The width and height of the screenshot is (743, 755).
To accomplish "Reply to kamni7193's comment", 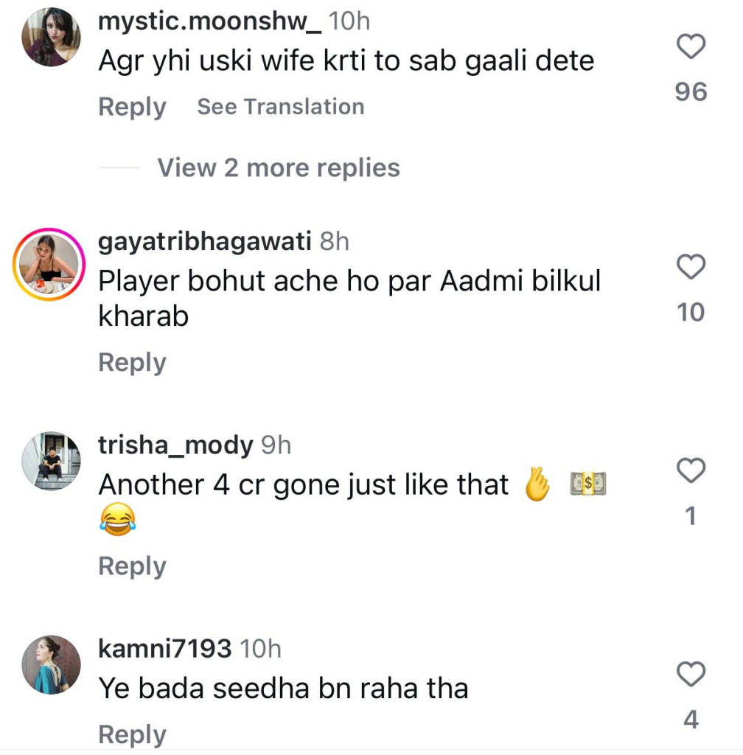I will pos(132,734).
